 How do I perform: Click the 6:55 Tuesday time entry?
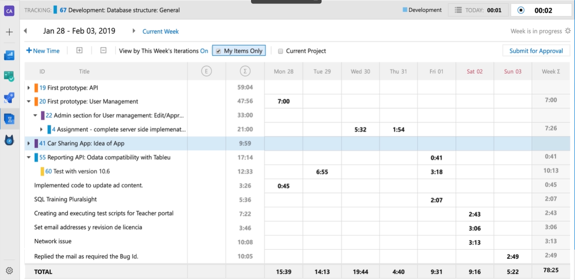pos(322,172)
